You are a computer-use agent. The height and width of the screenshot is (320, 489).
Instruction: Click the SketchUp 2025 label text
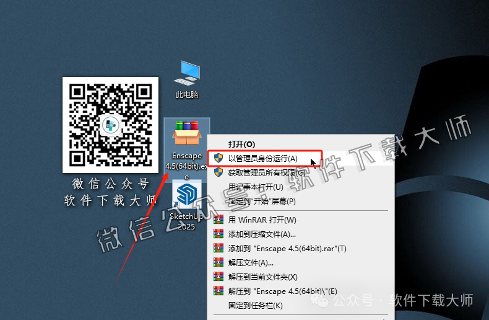(x=186, y=221)
